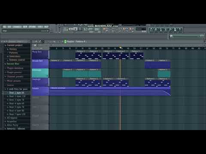Expand the Plugin database folder
The width and height of the screenshot is (206, 154).
point(15,68)
